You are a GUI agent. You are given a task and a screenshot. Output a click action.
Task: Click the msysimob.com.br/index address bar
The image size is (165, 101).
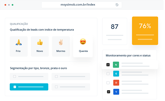pyautogui.click(x=82, y=5)
